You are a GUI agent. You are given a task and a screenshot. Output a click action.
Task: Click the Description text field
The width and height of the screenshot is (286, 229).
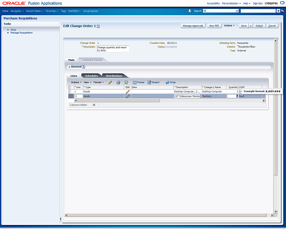pyautogui.click(x=113, y=49)
